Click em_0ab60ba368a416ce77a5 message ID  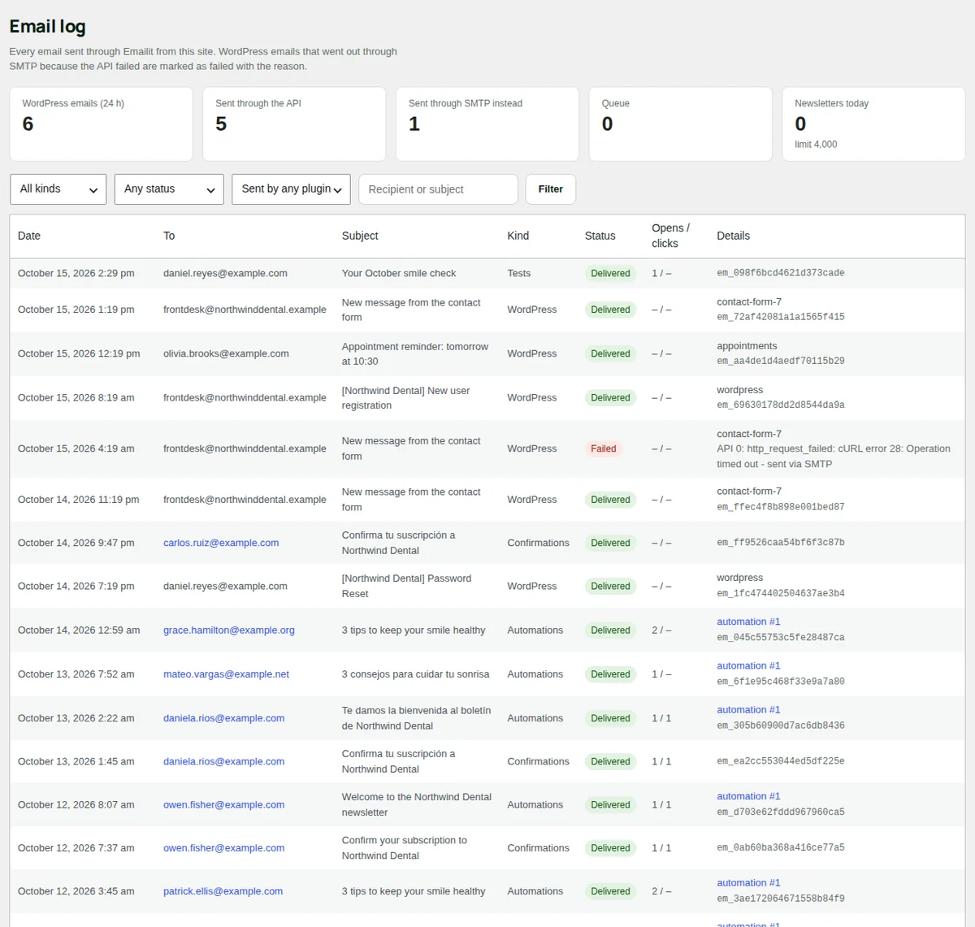point(780,848)
